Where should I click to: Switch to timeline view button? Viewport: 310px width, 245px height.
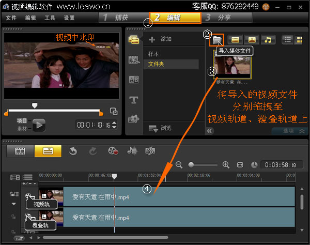pos(48,151)
